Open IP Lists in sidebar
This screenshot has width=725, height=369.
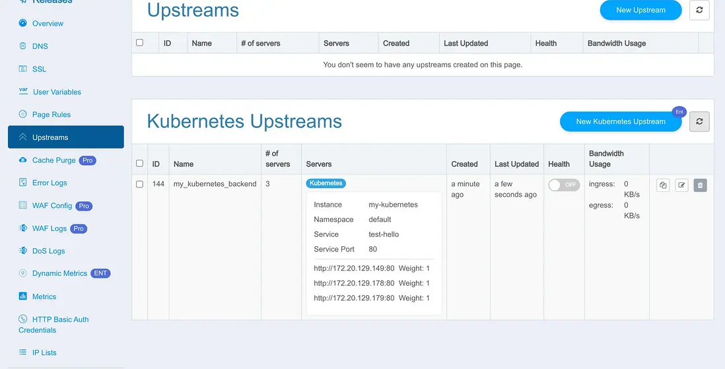[44, 352]
